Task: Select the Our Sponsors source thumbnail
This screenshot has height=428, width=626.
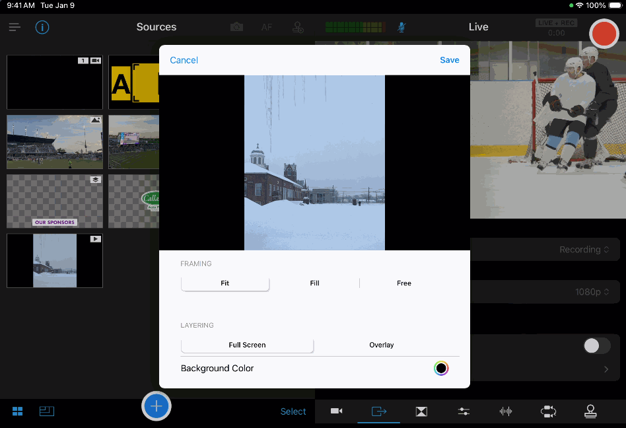Action: tap(55, 201)
